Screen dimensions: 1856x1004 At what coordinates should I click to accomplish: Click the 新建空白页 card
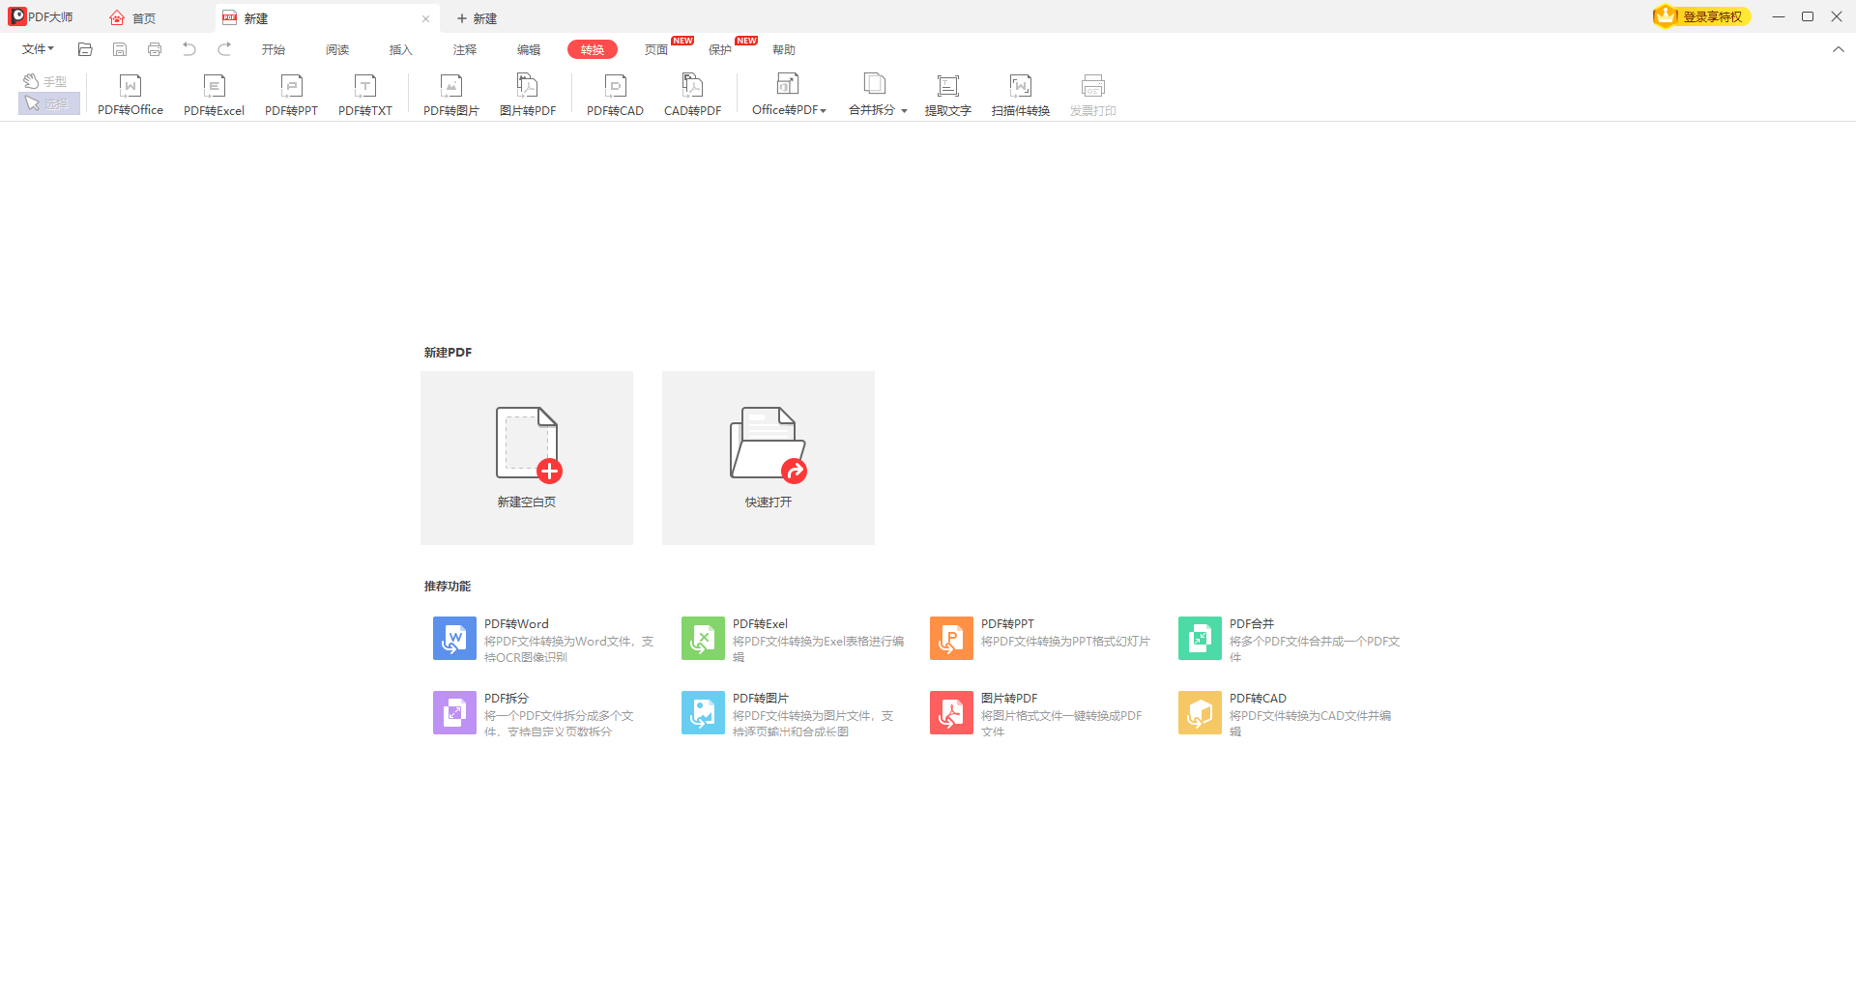coord(527,458)
